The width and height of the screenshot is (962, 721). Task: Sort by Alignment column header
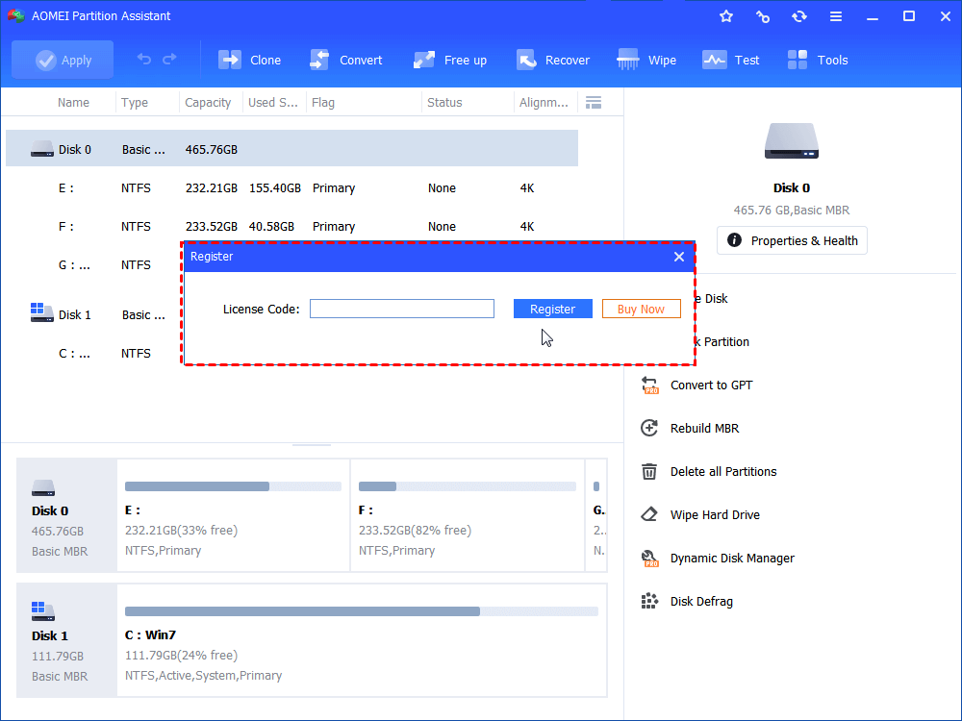click(x=544, y=103)
